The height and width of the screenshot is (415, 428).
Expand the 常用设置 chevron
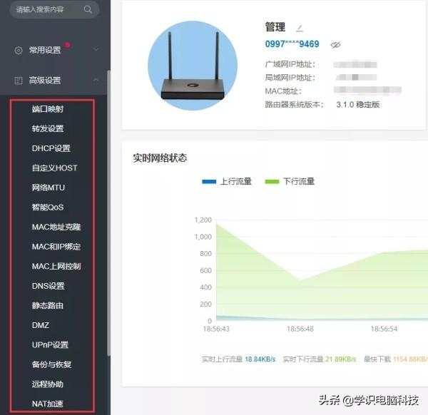pos(96,50)
